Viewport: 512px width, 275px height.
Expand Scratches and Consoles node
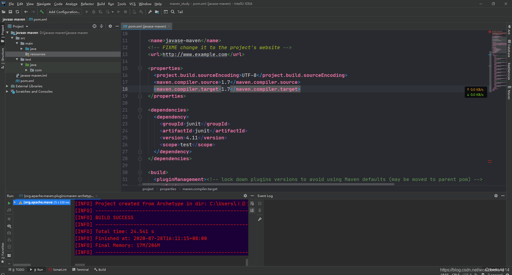(x=7, y=91)
